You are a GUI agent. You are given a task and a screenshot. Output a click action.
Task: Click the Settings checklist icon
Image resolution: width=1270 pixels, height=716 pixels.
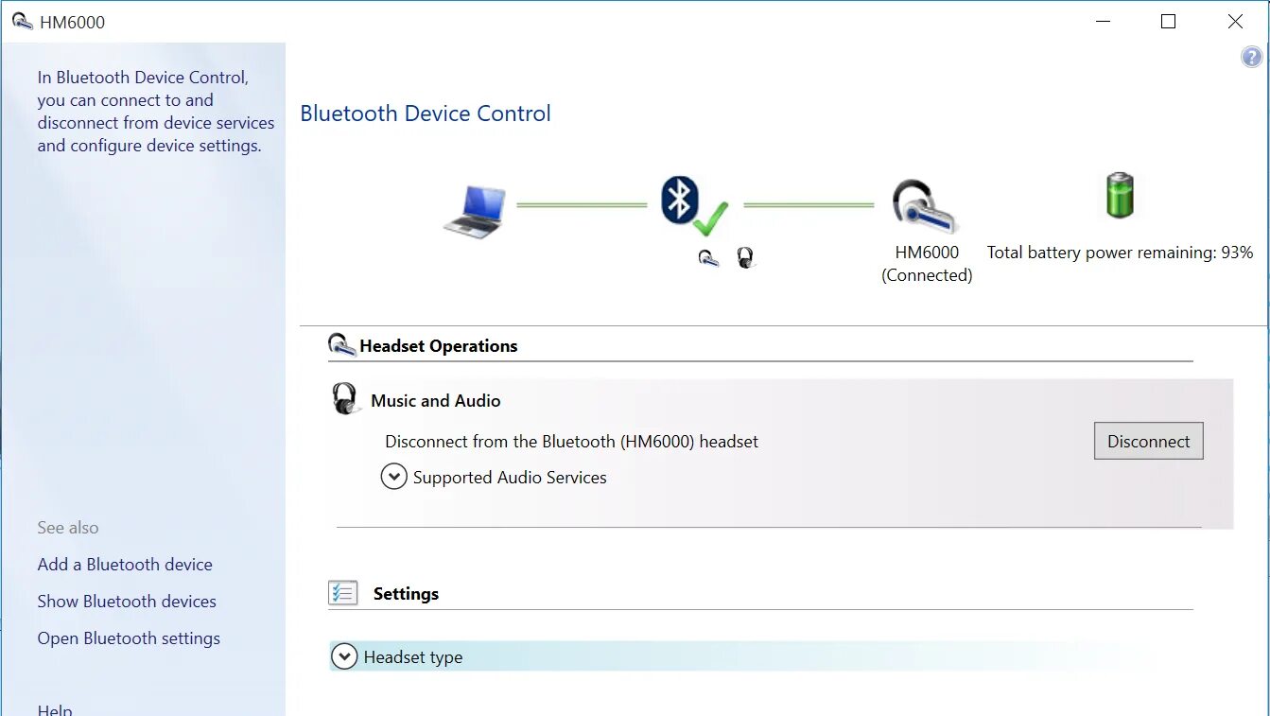point(342,593)
